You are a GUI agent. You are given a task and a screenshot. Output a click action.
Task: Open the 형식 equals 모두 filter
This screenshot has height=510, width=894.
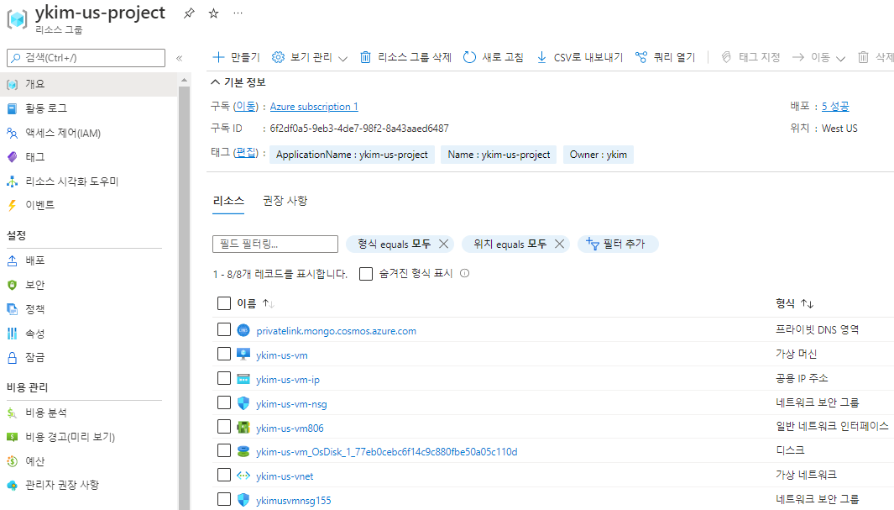coord(394,244)
